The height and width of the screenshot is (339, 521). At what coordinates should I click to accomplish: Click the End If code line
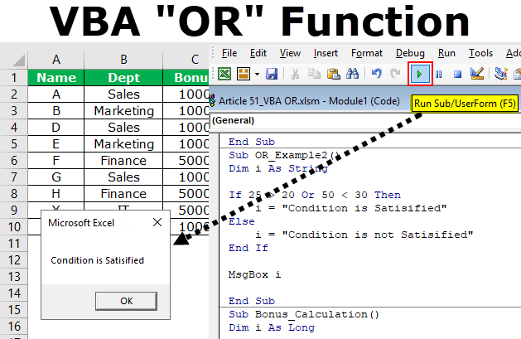(x=248, y=249)
